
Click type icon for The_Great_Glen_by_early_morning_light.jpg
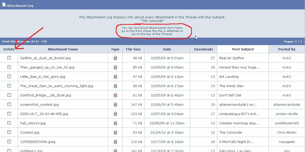(x=115, y=86)
